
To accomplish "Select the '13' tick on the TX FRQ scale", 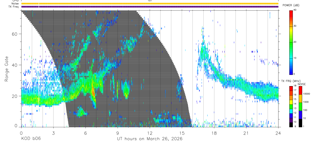I will 295,108.
